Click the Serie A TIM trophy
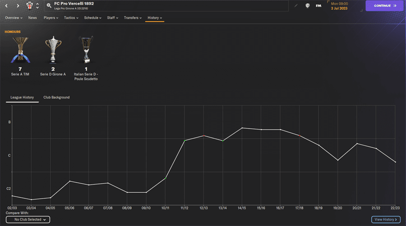 point(20,50)
